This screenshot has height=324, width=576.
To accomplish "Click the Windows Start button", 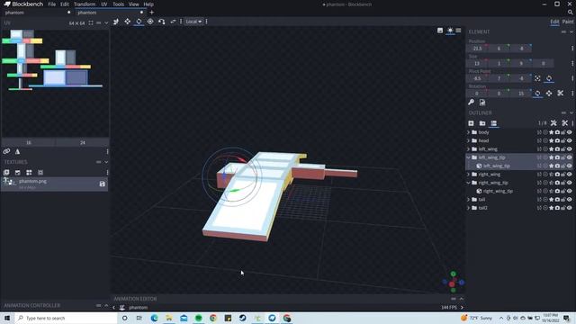I will tap(7, 318).
